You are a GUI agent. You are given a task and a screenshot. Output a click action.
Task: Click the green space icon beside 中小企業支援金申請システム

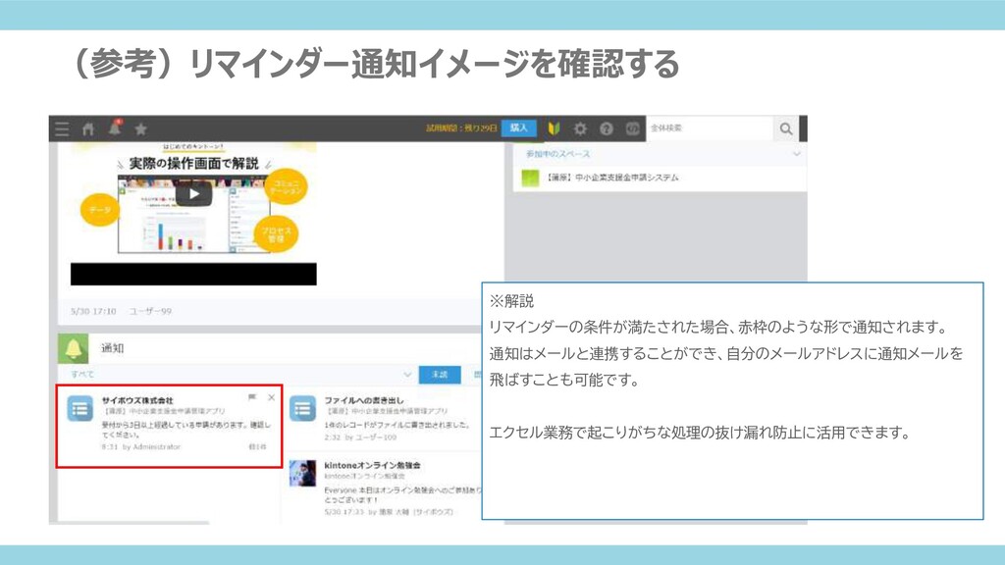[x=530, y=179]
